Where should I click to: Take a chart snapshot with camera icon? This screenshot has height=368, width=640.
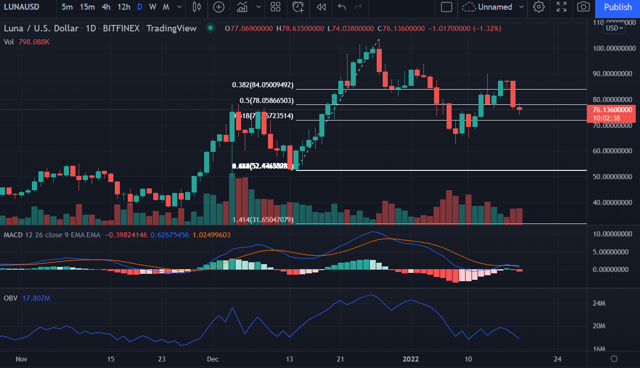[x=584, y=7]
